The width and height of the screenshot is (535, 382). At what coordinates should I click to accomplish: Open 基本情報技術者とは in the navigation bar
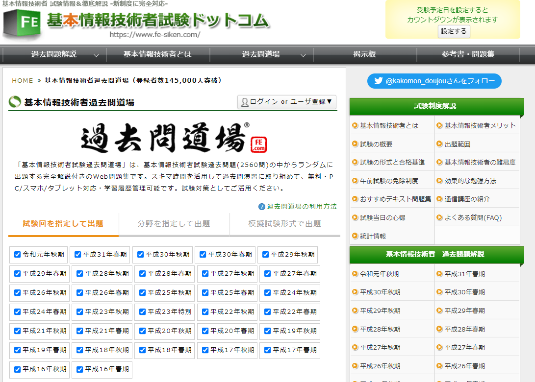[157, 54]
